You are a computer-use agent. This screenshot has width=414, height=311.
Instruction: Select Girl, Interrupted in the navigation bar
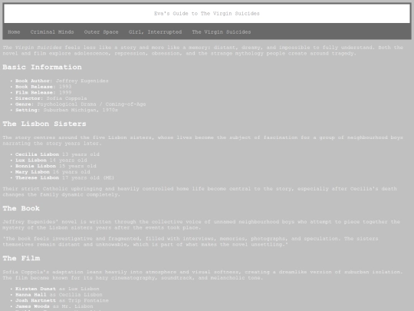(x=155, y=32)
